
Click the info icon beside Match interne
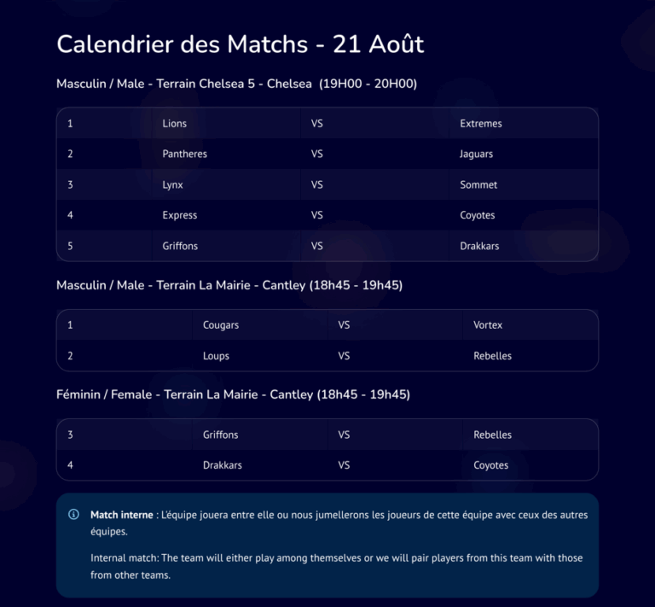point(73,514)
